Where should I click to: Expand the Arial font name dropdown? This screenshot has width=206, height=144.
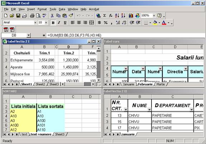35,23
